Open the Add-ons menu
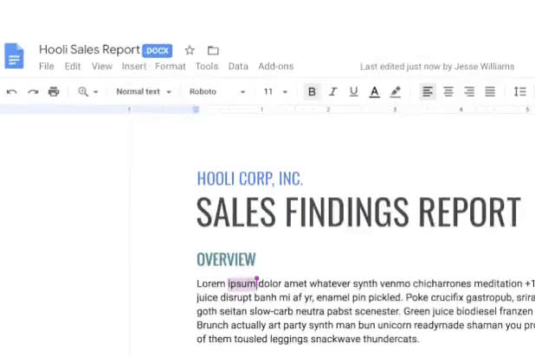 click(x=275, y=67)
